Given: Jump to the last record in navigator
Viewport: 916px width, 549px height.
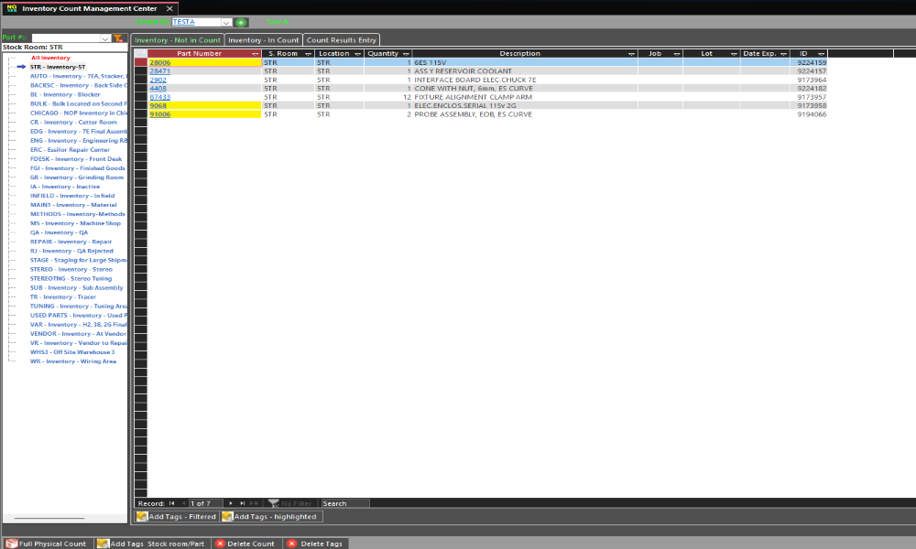Looking at the screenshot, I should click(x=243, y=503).
